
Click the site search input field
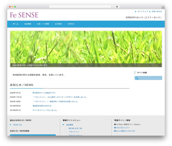point(148,78)
